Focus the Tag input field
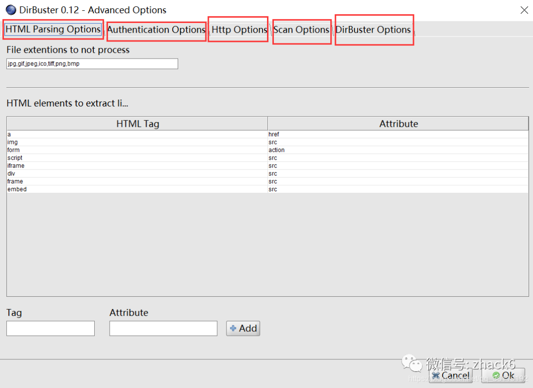Viewport: 533px width, 388px height. point(50,328)
